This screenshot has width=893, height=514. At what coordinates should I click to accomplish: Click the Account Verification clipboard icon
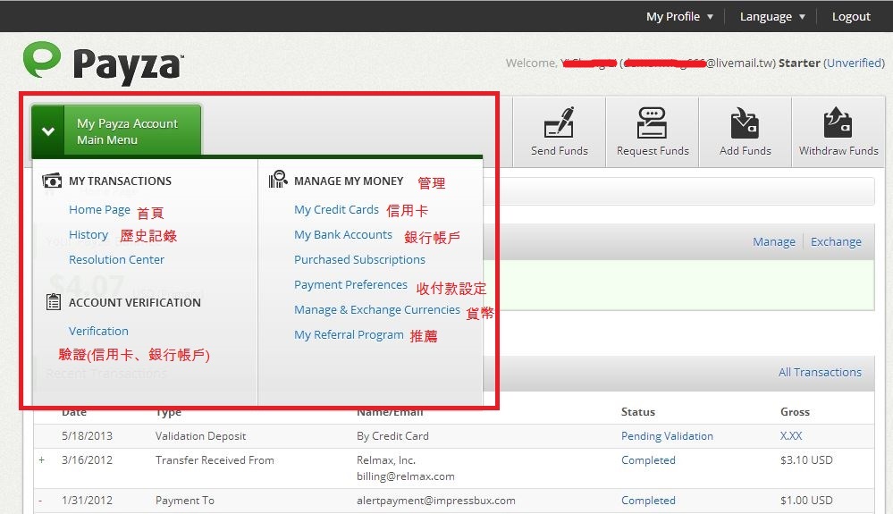tap(54, 301)
